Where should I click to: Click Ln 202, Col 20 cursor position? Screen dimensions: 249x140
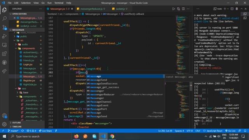(x=165, y=131)
